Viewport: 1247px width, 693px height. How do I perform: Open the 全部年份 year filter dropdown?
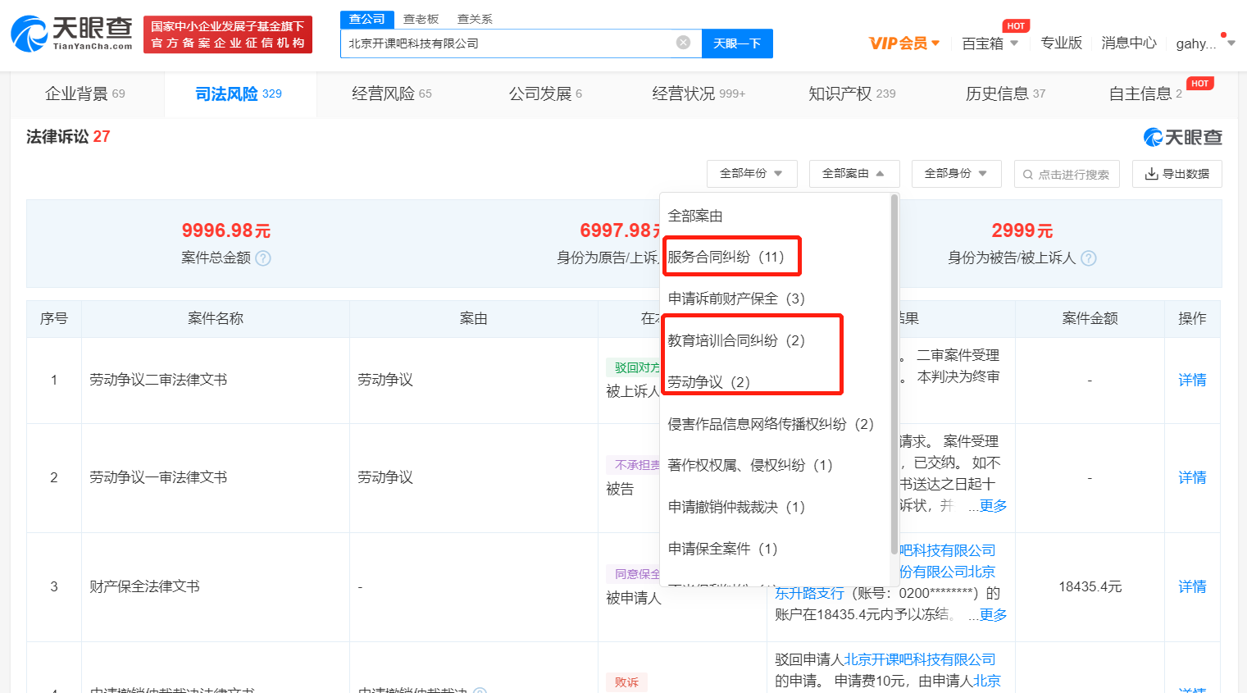click(x=752, y=174)
